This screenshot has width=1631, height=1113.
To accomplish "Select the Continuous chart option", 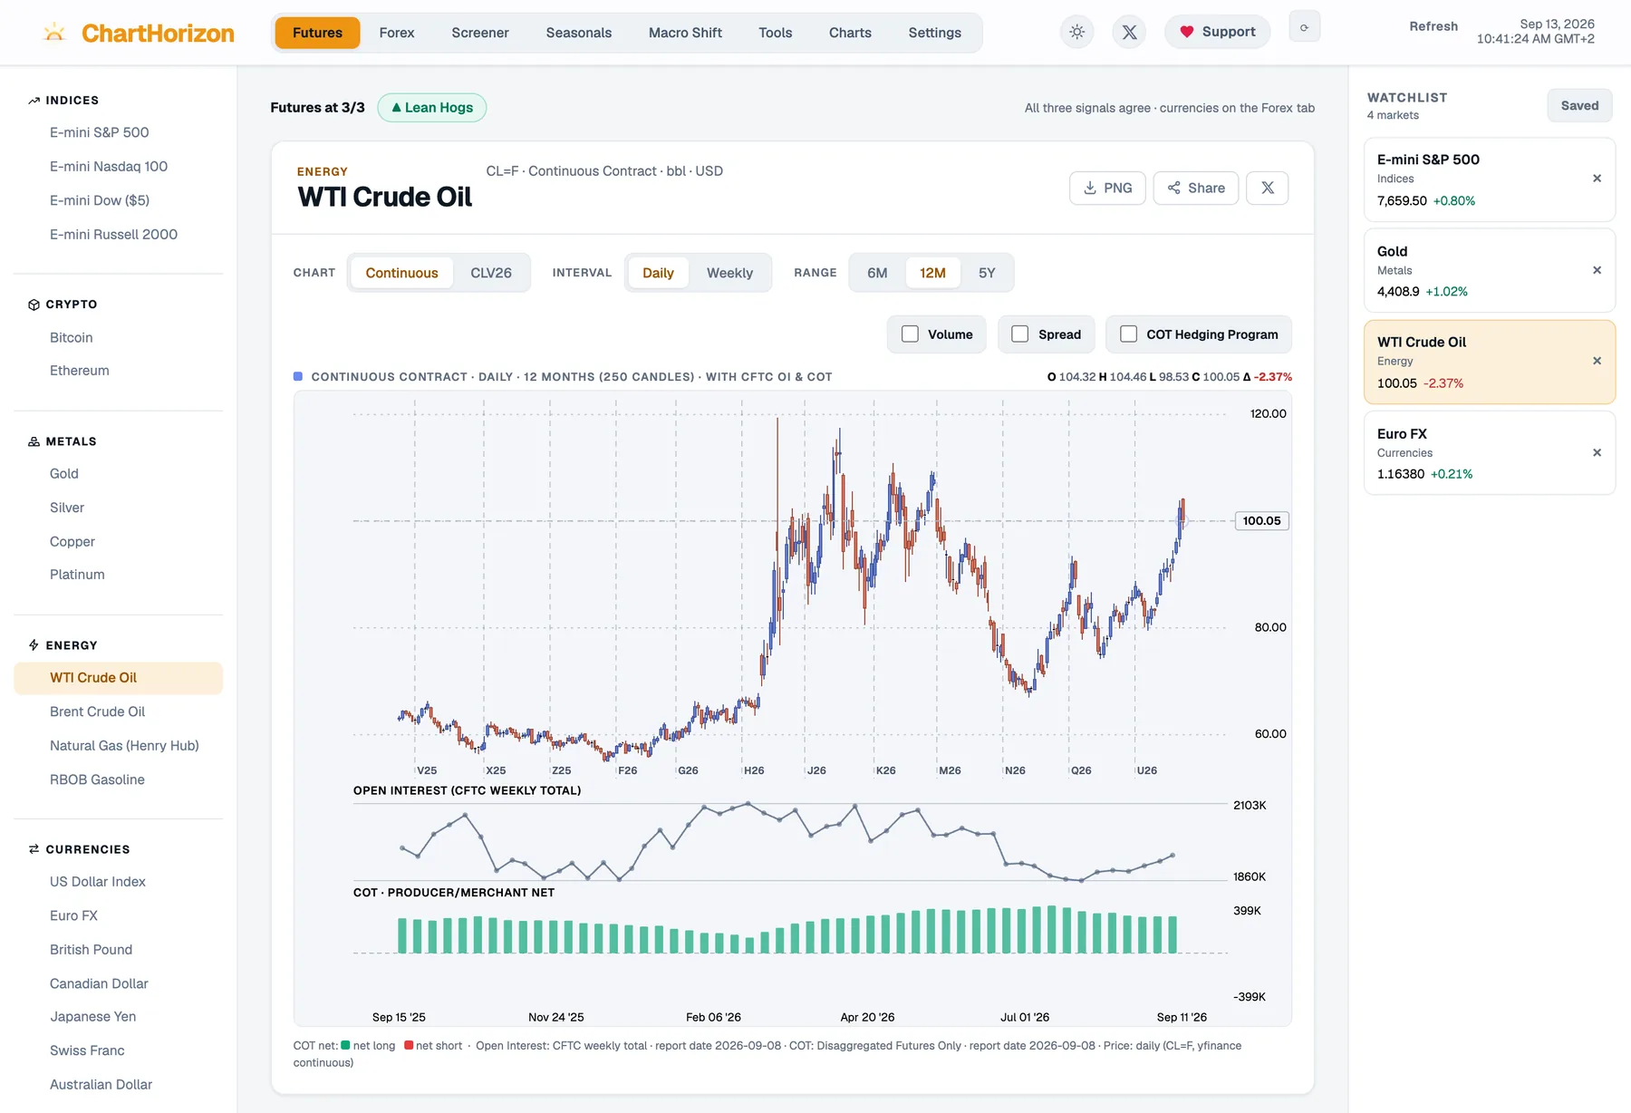I will pos(401,273).
